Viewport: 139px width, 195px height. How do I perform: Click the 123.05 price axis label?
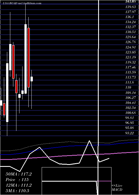pyautogui.click(x=131, y=52)
